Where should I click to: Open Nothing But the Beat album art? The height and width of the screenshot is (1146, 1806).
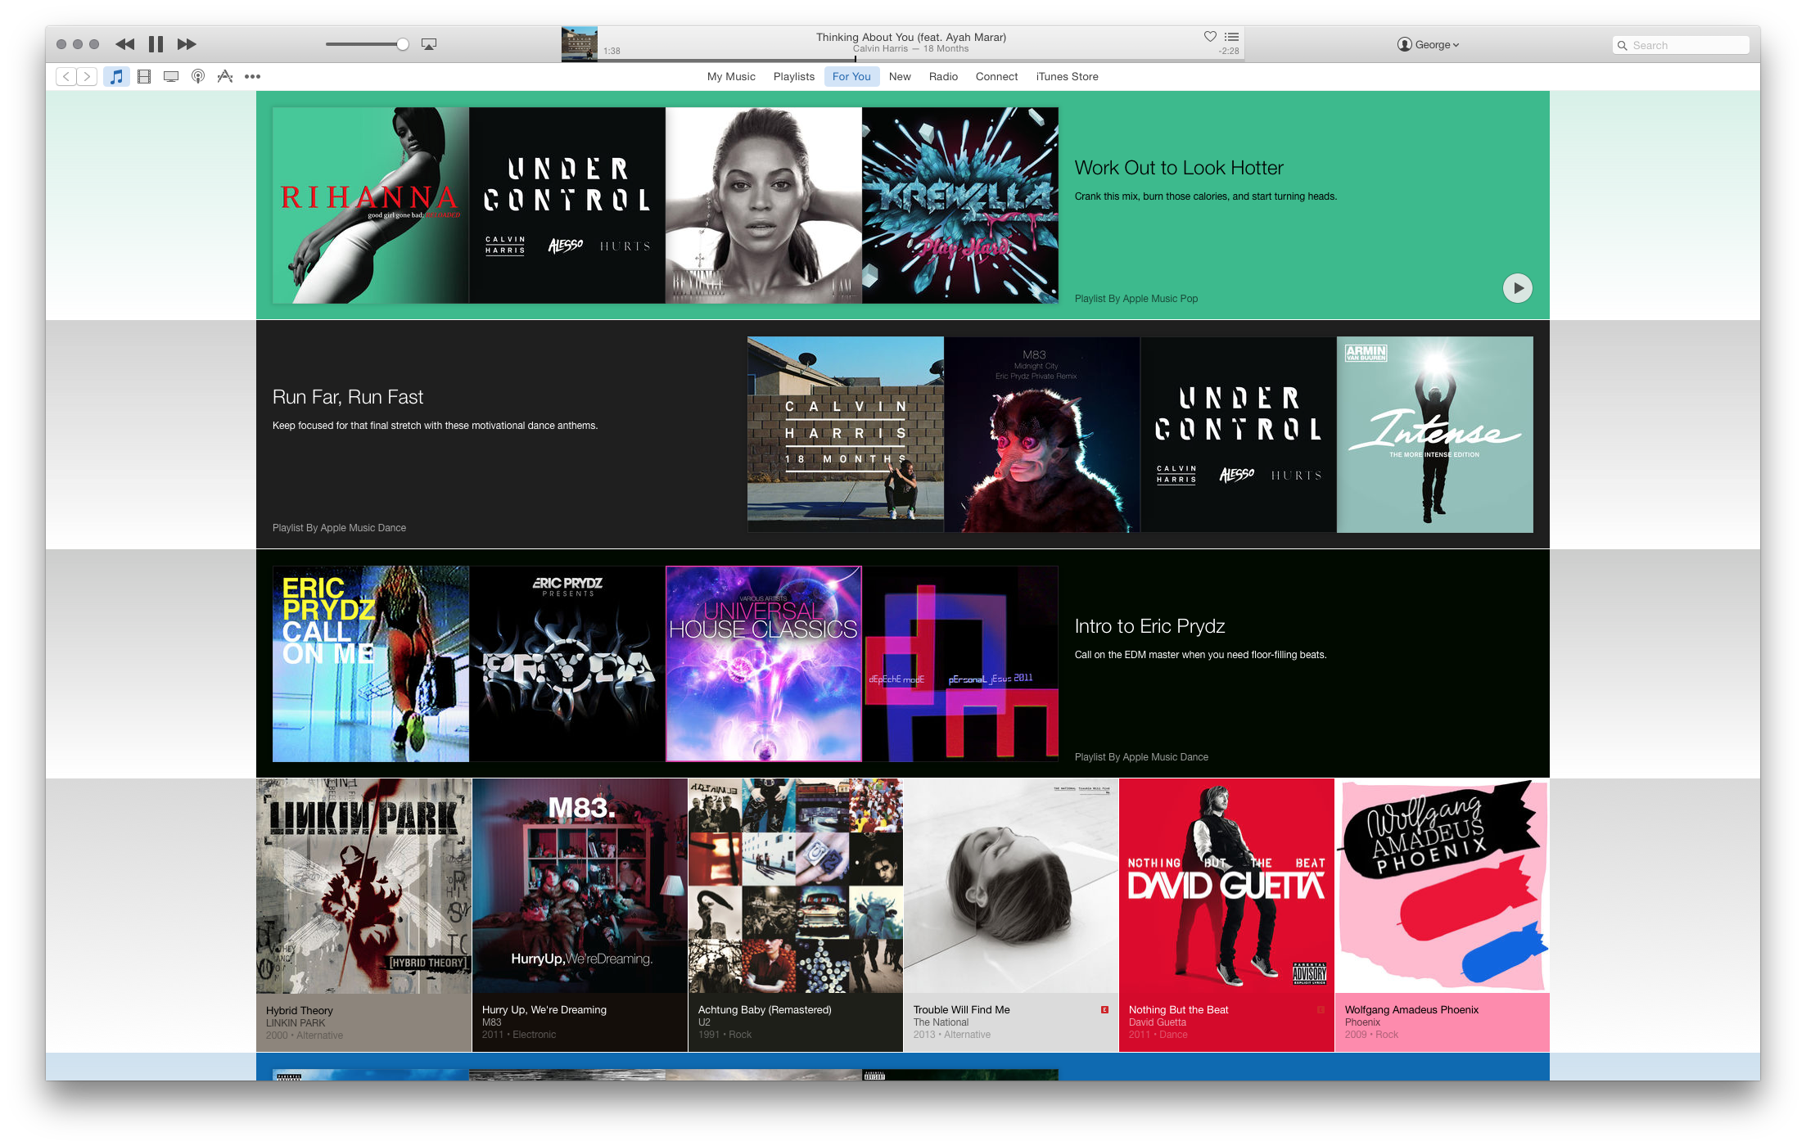[1226, 886]
